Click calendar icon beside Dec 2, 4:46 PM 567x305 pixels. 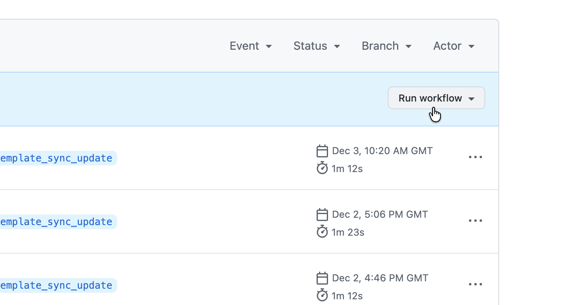(x=322, y=278)
